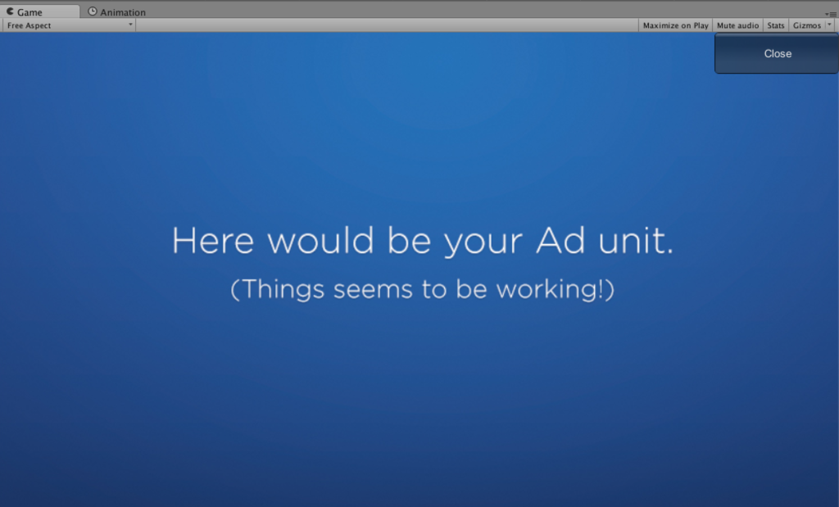
Task: Open the panel options menu icon
Action: (x=831, y=15)
